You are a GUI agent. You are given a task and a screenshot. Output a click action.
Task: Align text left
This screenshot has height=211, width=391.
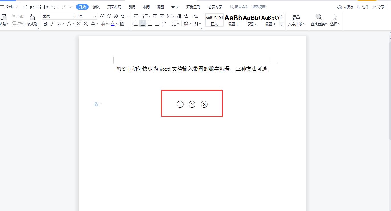click(x=136, y=24)
